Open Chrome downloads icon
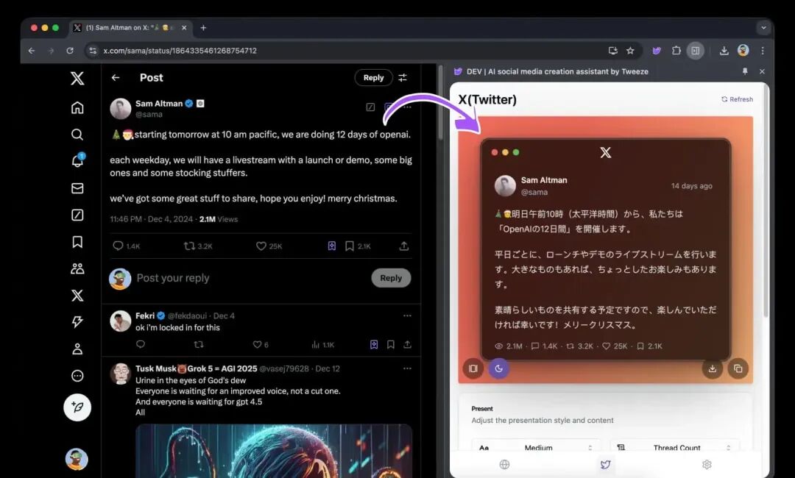The image size is (795, 478). (724, 51)
